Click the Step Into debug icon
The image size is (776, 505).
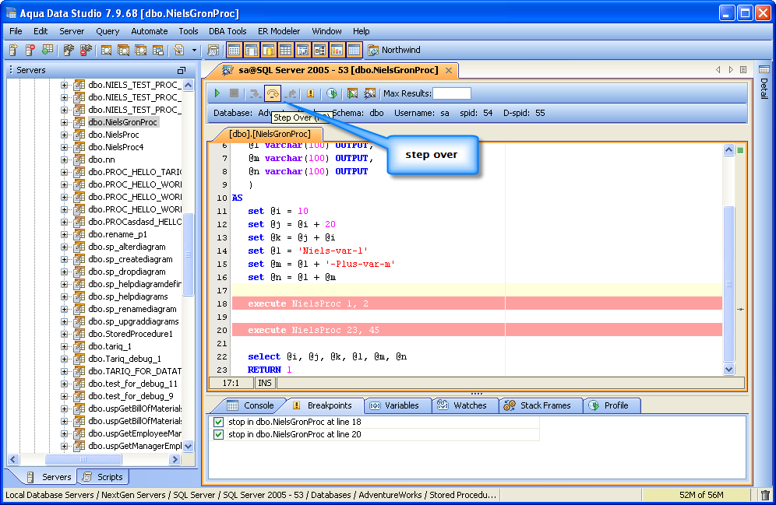pyautogui.click(x=254, y=93)
